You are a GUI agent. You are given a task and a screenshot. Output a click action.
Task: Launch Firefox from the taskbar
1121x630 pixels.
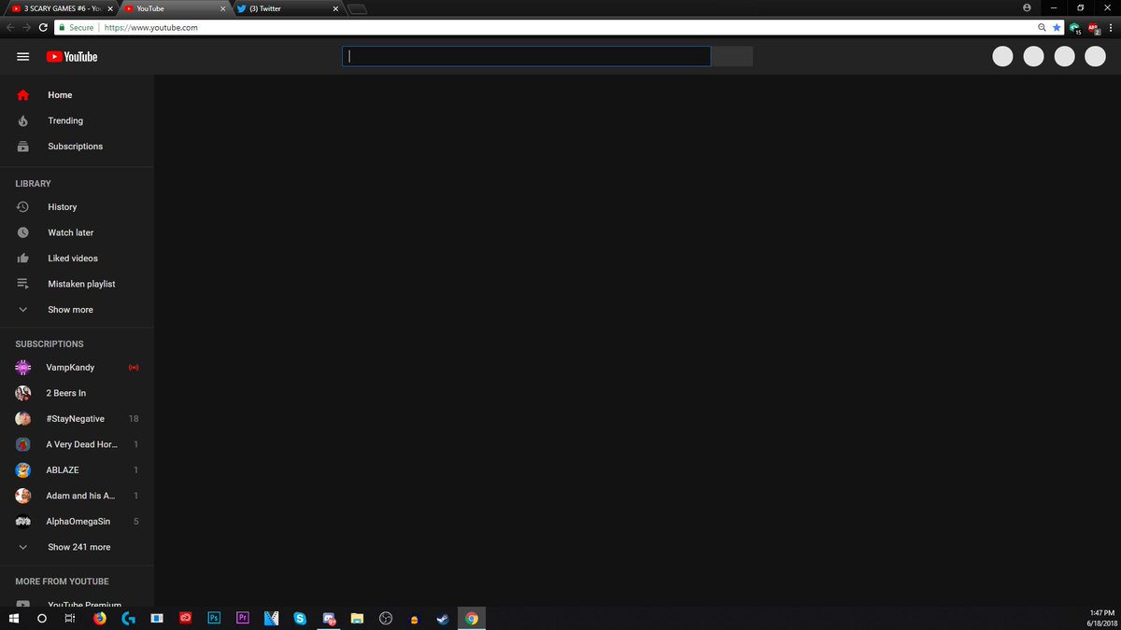[99, 618]
